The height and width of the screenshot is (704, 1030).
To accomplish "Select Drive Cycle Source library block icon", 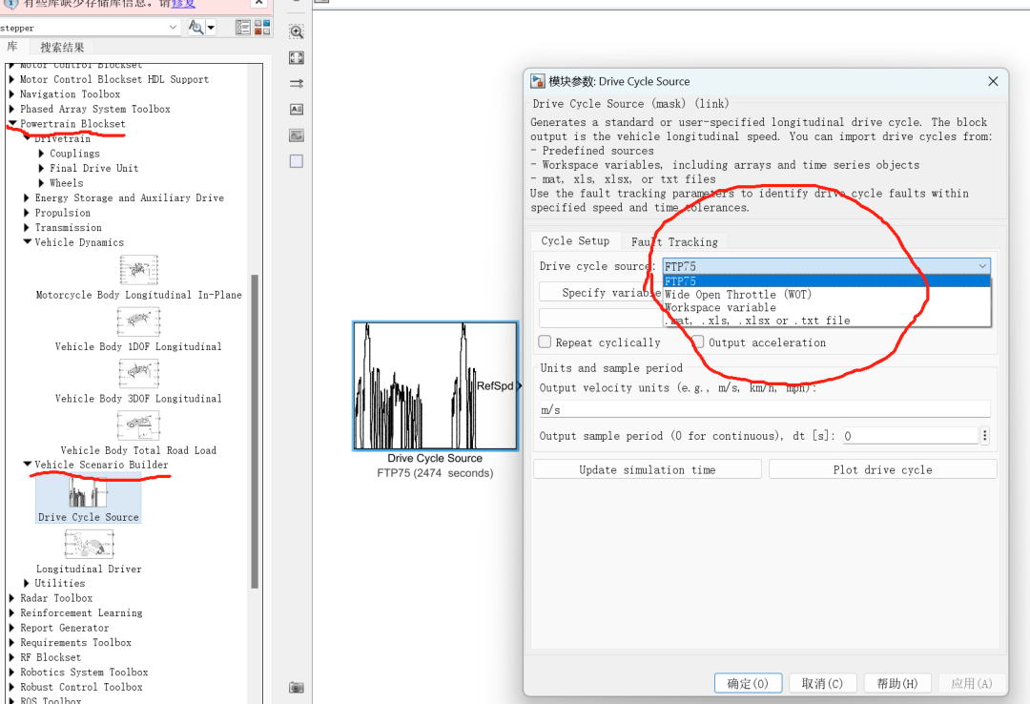I will tap(88, 491).
